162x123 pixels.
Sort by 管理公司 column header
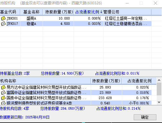click(x=127, y=12)
